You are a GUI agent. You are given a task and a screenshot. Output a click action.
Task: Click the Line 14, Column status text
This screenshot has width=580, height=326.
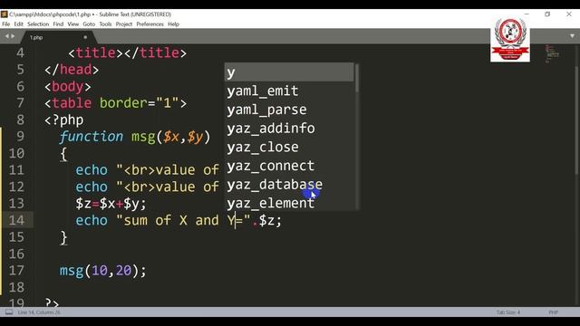pyautogui.click(x=39, y=312)
